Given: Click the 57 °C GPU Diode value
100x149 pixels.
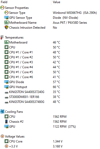Looking at the screenshot, I should (x=57, y=82).
